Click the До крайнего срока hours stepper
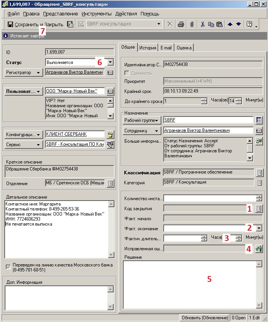Screen dimensions: 268x322 [204, 101]
